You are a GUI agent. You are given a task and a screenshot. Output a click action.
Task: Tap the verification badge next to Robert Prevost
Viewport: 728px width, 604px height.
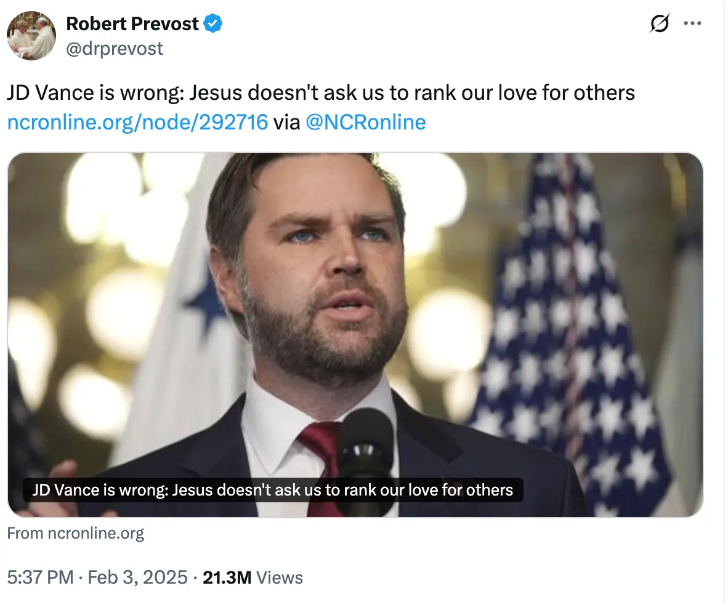(x=212, y=23)
